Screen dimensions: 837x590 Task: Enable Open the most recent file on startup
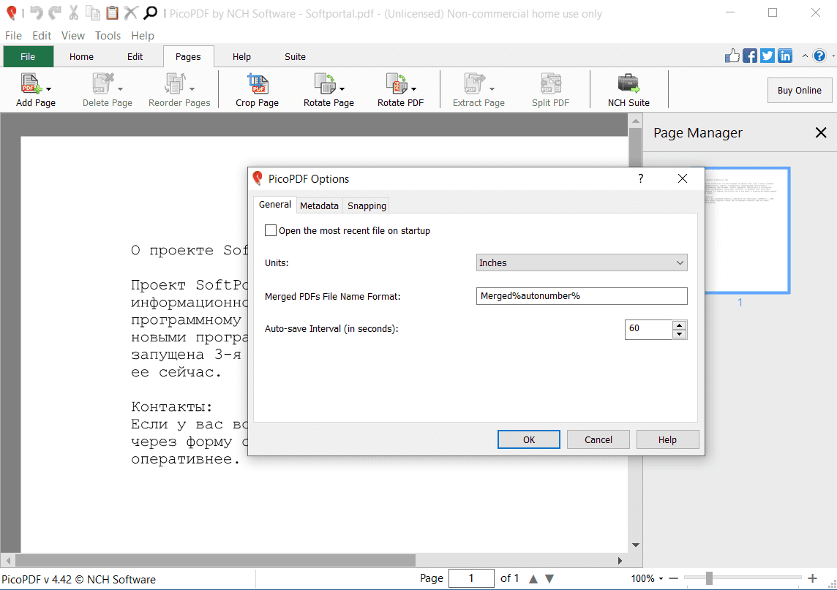pos(271,230)
